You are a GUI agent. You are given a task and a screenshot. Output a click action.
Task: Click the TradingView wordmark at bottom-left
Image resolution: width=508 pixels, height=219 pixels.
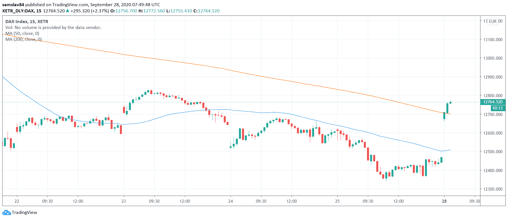pyautogui.click(x=24, y=213)
